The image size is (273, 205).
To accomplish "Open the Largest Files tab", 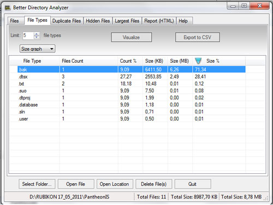I will click(x=127, y=21).
